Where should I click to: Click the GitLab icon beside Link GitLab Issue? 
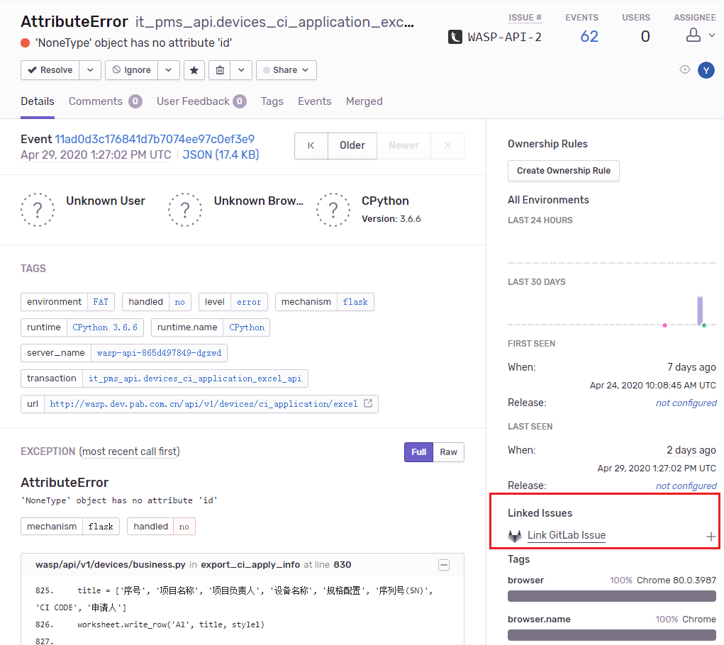(515, 536)
